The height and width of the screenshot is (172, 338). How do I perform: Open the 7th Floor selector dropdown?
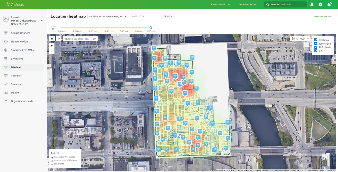[x=300, y=39]
